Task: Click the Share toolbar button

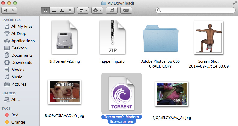Action: tap(112, 10)
